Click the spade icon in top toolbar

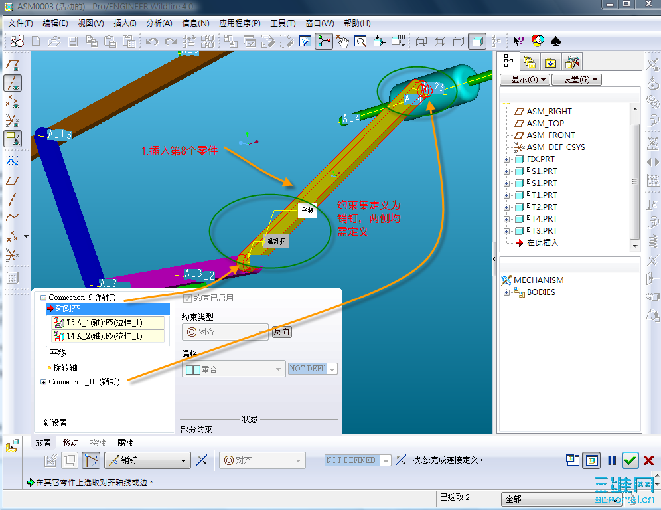555,41
